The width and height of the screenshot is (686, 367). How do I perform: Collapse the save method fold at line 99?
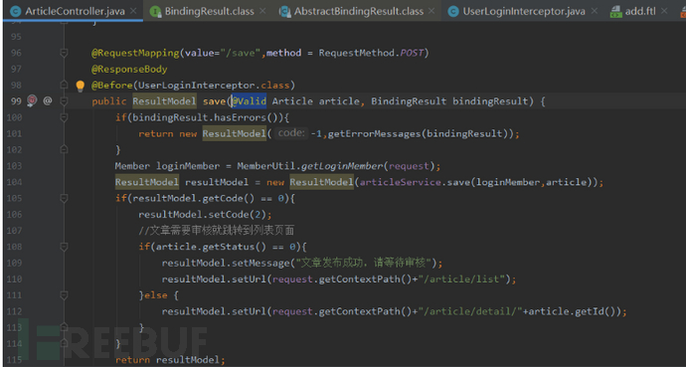click(x=64, y=101)
